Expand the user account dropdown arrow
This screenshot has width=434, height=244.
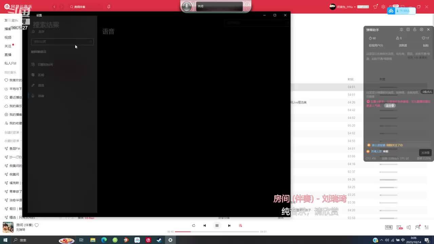tap(355, 7)
